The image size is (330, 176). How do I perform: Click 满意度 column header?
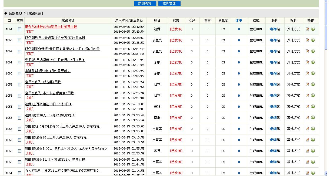[223, 21]
